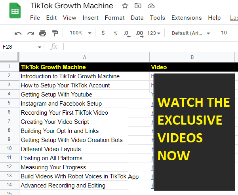Check the cloud save status icon

[x=151, y=6]
